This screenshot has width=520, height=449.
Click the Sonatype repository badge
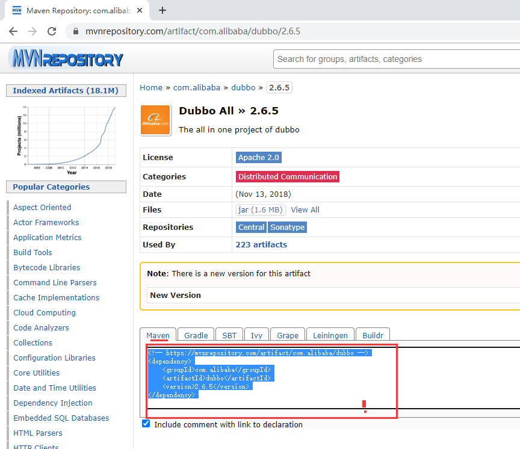pos(288,227)
